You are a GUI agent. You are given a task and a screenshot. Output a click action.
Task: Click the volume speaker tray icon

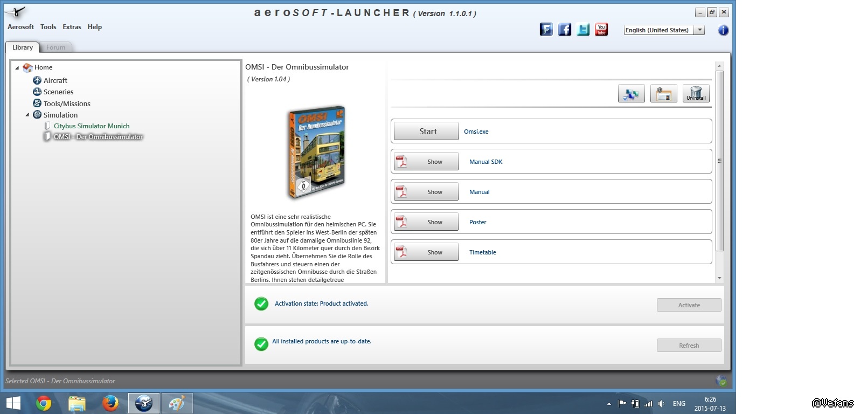661,404
